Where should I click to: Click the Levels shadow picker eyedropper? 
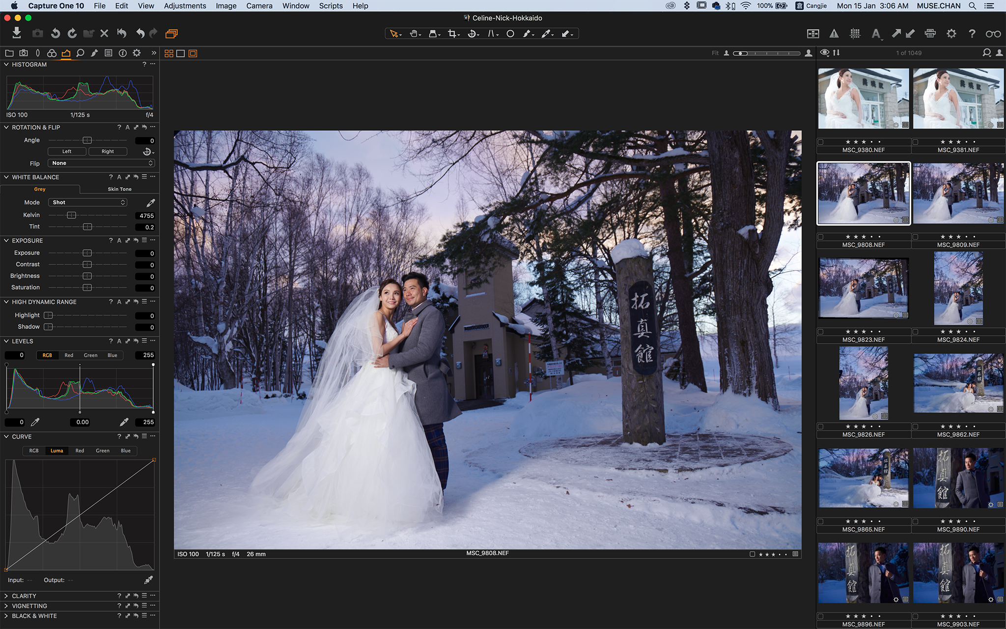tap(35, 422)
